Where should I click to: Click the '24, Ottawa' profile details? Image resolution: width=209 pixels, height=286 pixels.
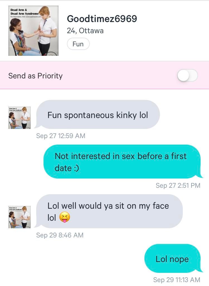coord(85,31)
